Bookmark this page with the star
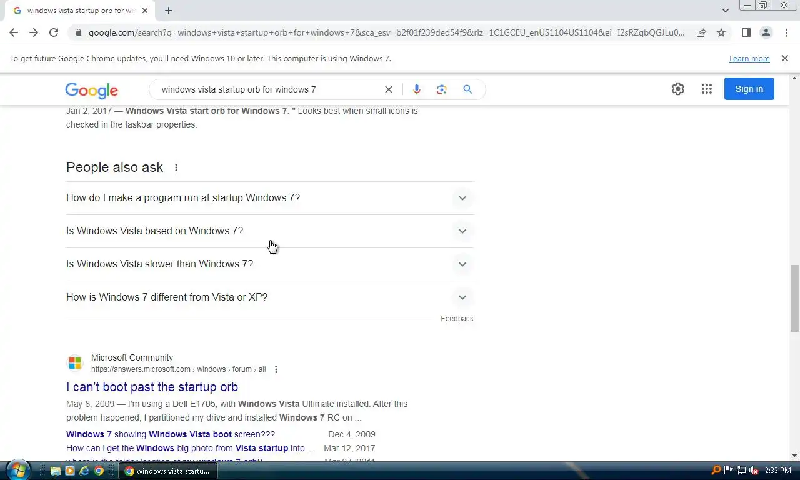 click(x=721, y=32)
